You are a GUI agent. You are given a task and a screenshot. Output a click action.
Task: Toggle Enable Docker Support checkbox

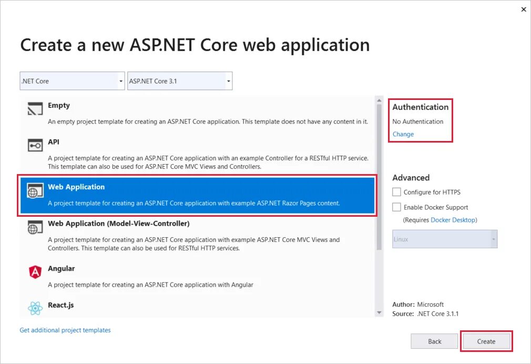coord(396,207)
